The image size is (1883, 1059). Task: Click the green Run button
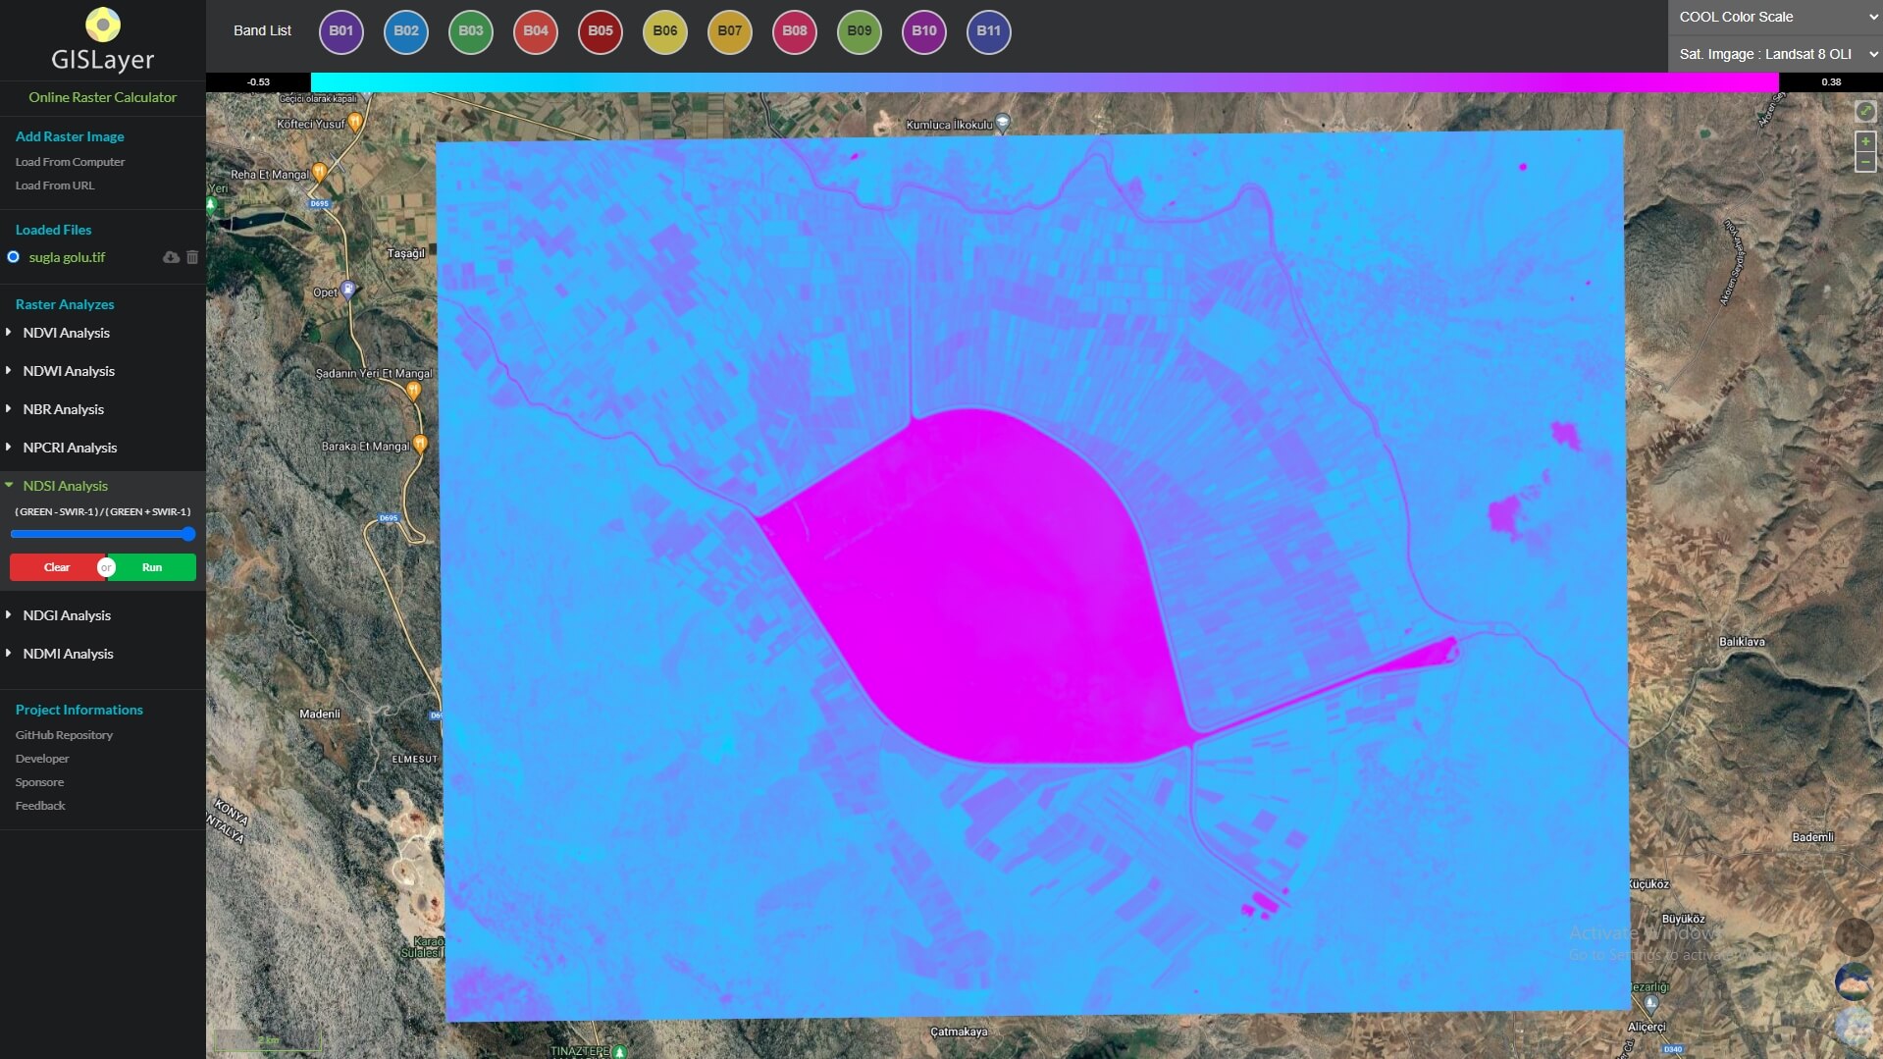tap(152, 567)
